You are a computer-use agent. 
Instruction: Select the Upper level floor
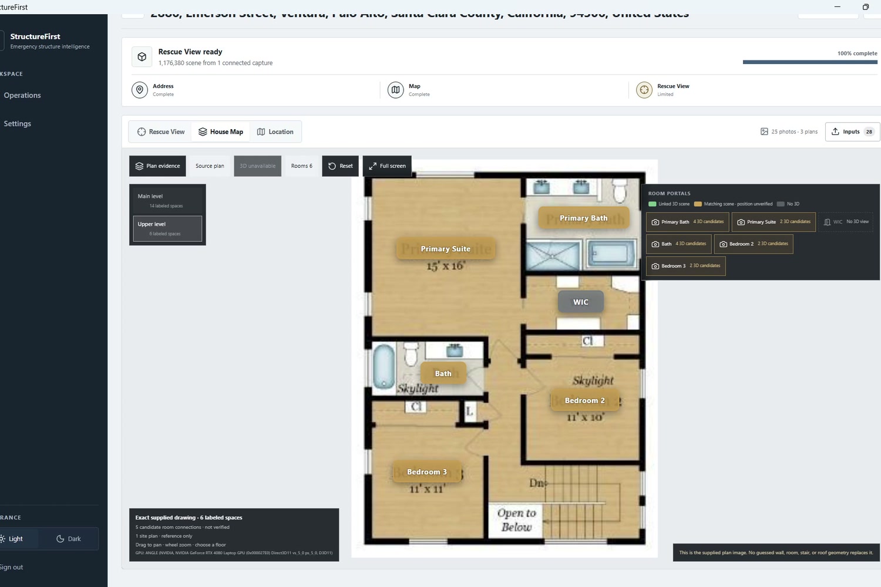click(167, 228)
